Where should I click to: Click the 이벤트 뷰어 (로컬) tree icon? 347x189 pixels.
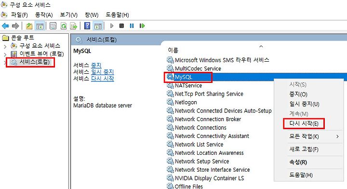(13, 54)
